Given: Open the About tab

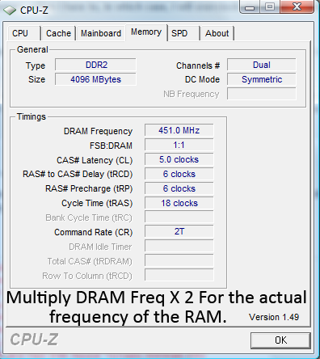Looking at the screenshot, I should coord(217,33).
